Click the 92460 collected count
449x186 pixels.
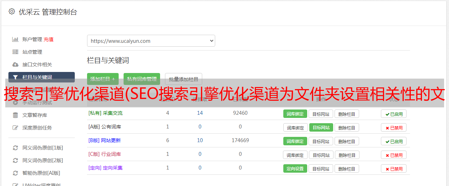(x=240, y=113)
